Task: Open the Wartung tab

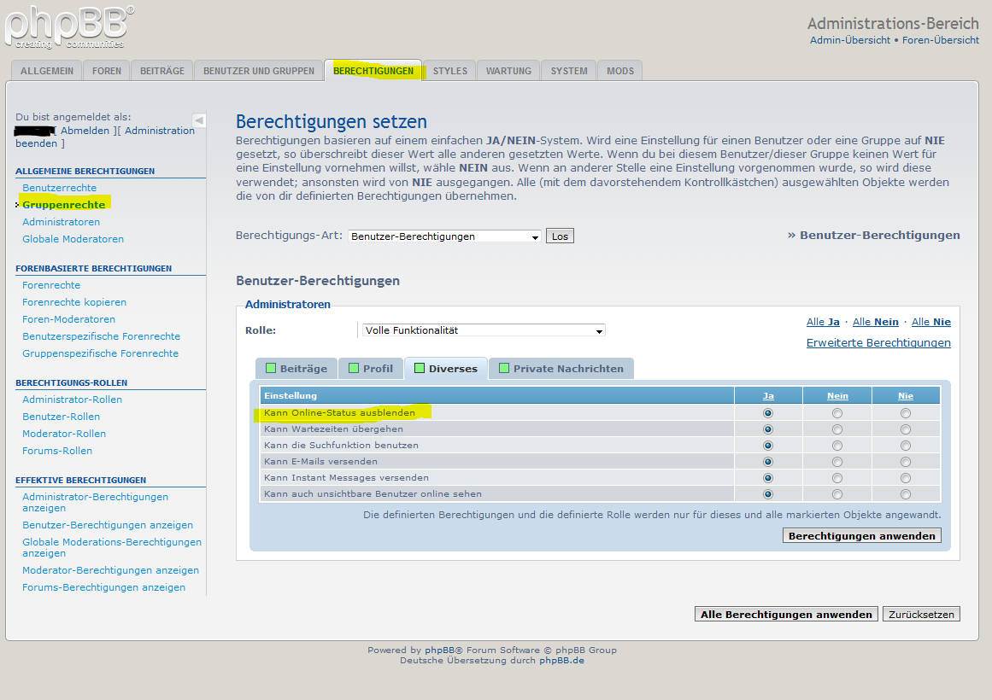Action: pos(508,71)
